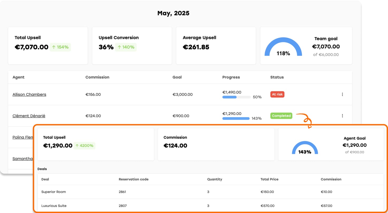388x213 pixels.
Task: Open the partially hidden Polina agent link
Action: [x=22, y=137]
